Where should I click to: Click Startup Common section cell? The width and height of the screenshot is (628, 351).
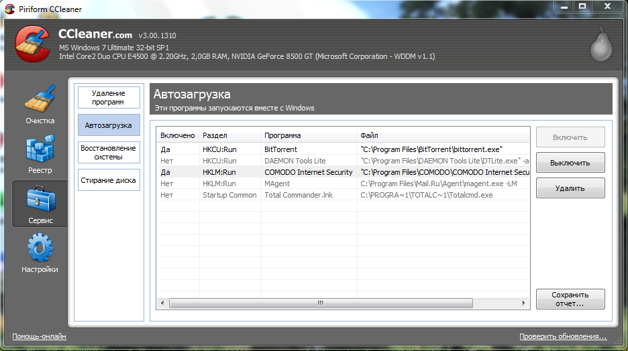pyautogui.click(x=229, y=195)
